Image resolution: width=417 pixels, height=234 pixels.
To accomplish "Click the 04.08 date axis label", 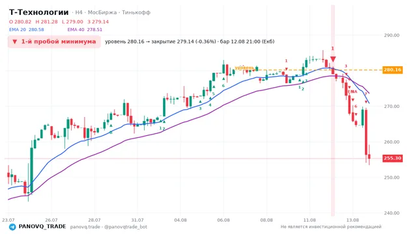I will [180, 220].
